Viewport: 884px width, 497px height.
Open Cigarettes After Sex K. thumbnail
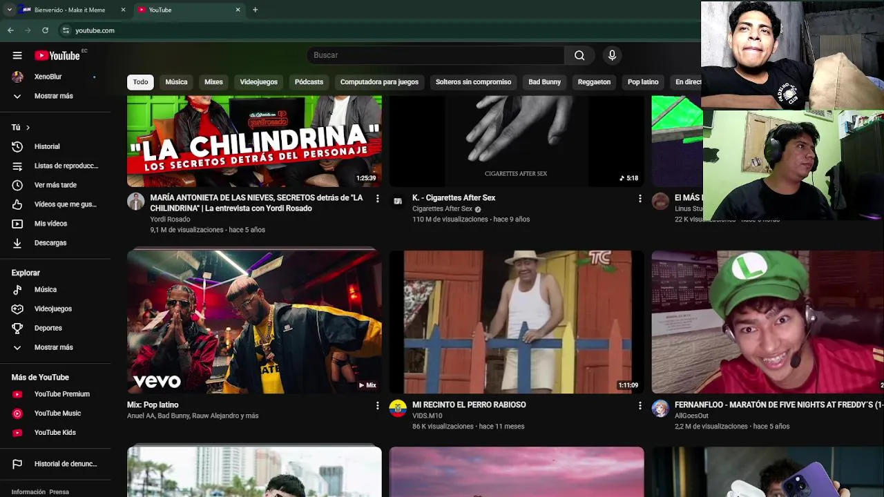tap(517, 142)
